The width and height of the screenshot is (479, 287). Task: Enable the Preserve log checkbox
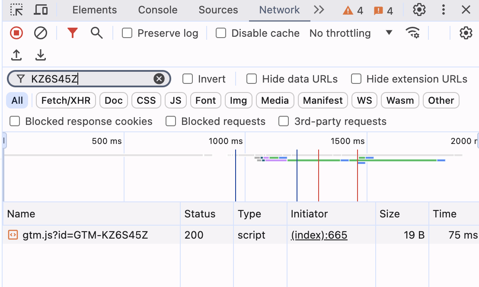coord(127,33)
